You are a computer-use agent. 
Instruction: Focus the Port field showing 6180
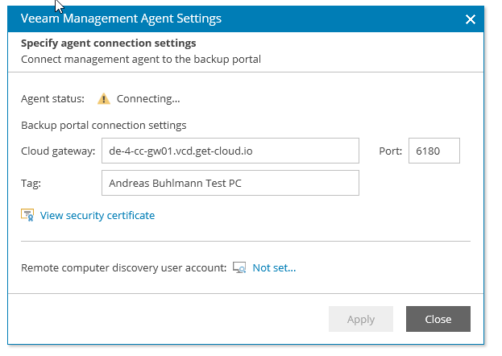[x=434, y=151]
